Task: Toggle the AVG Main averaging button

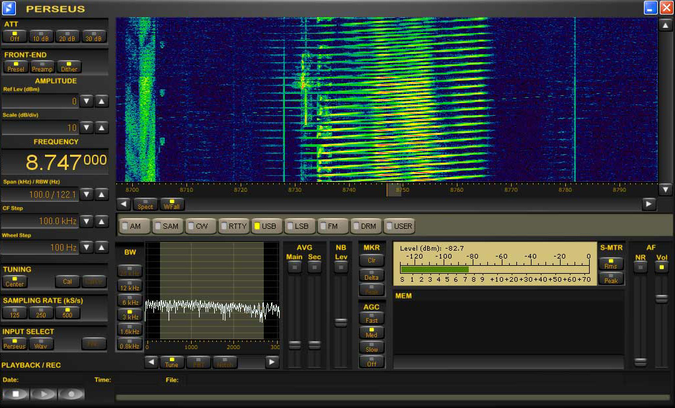Action: [294, 267]
